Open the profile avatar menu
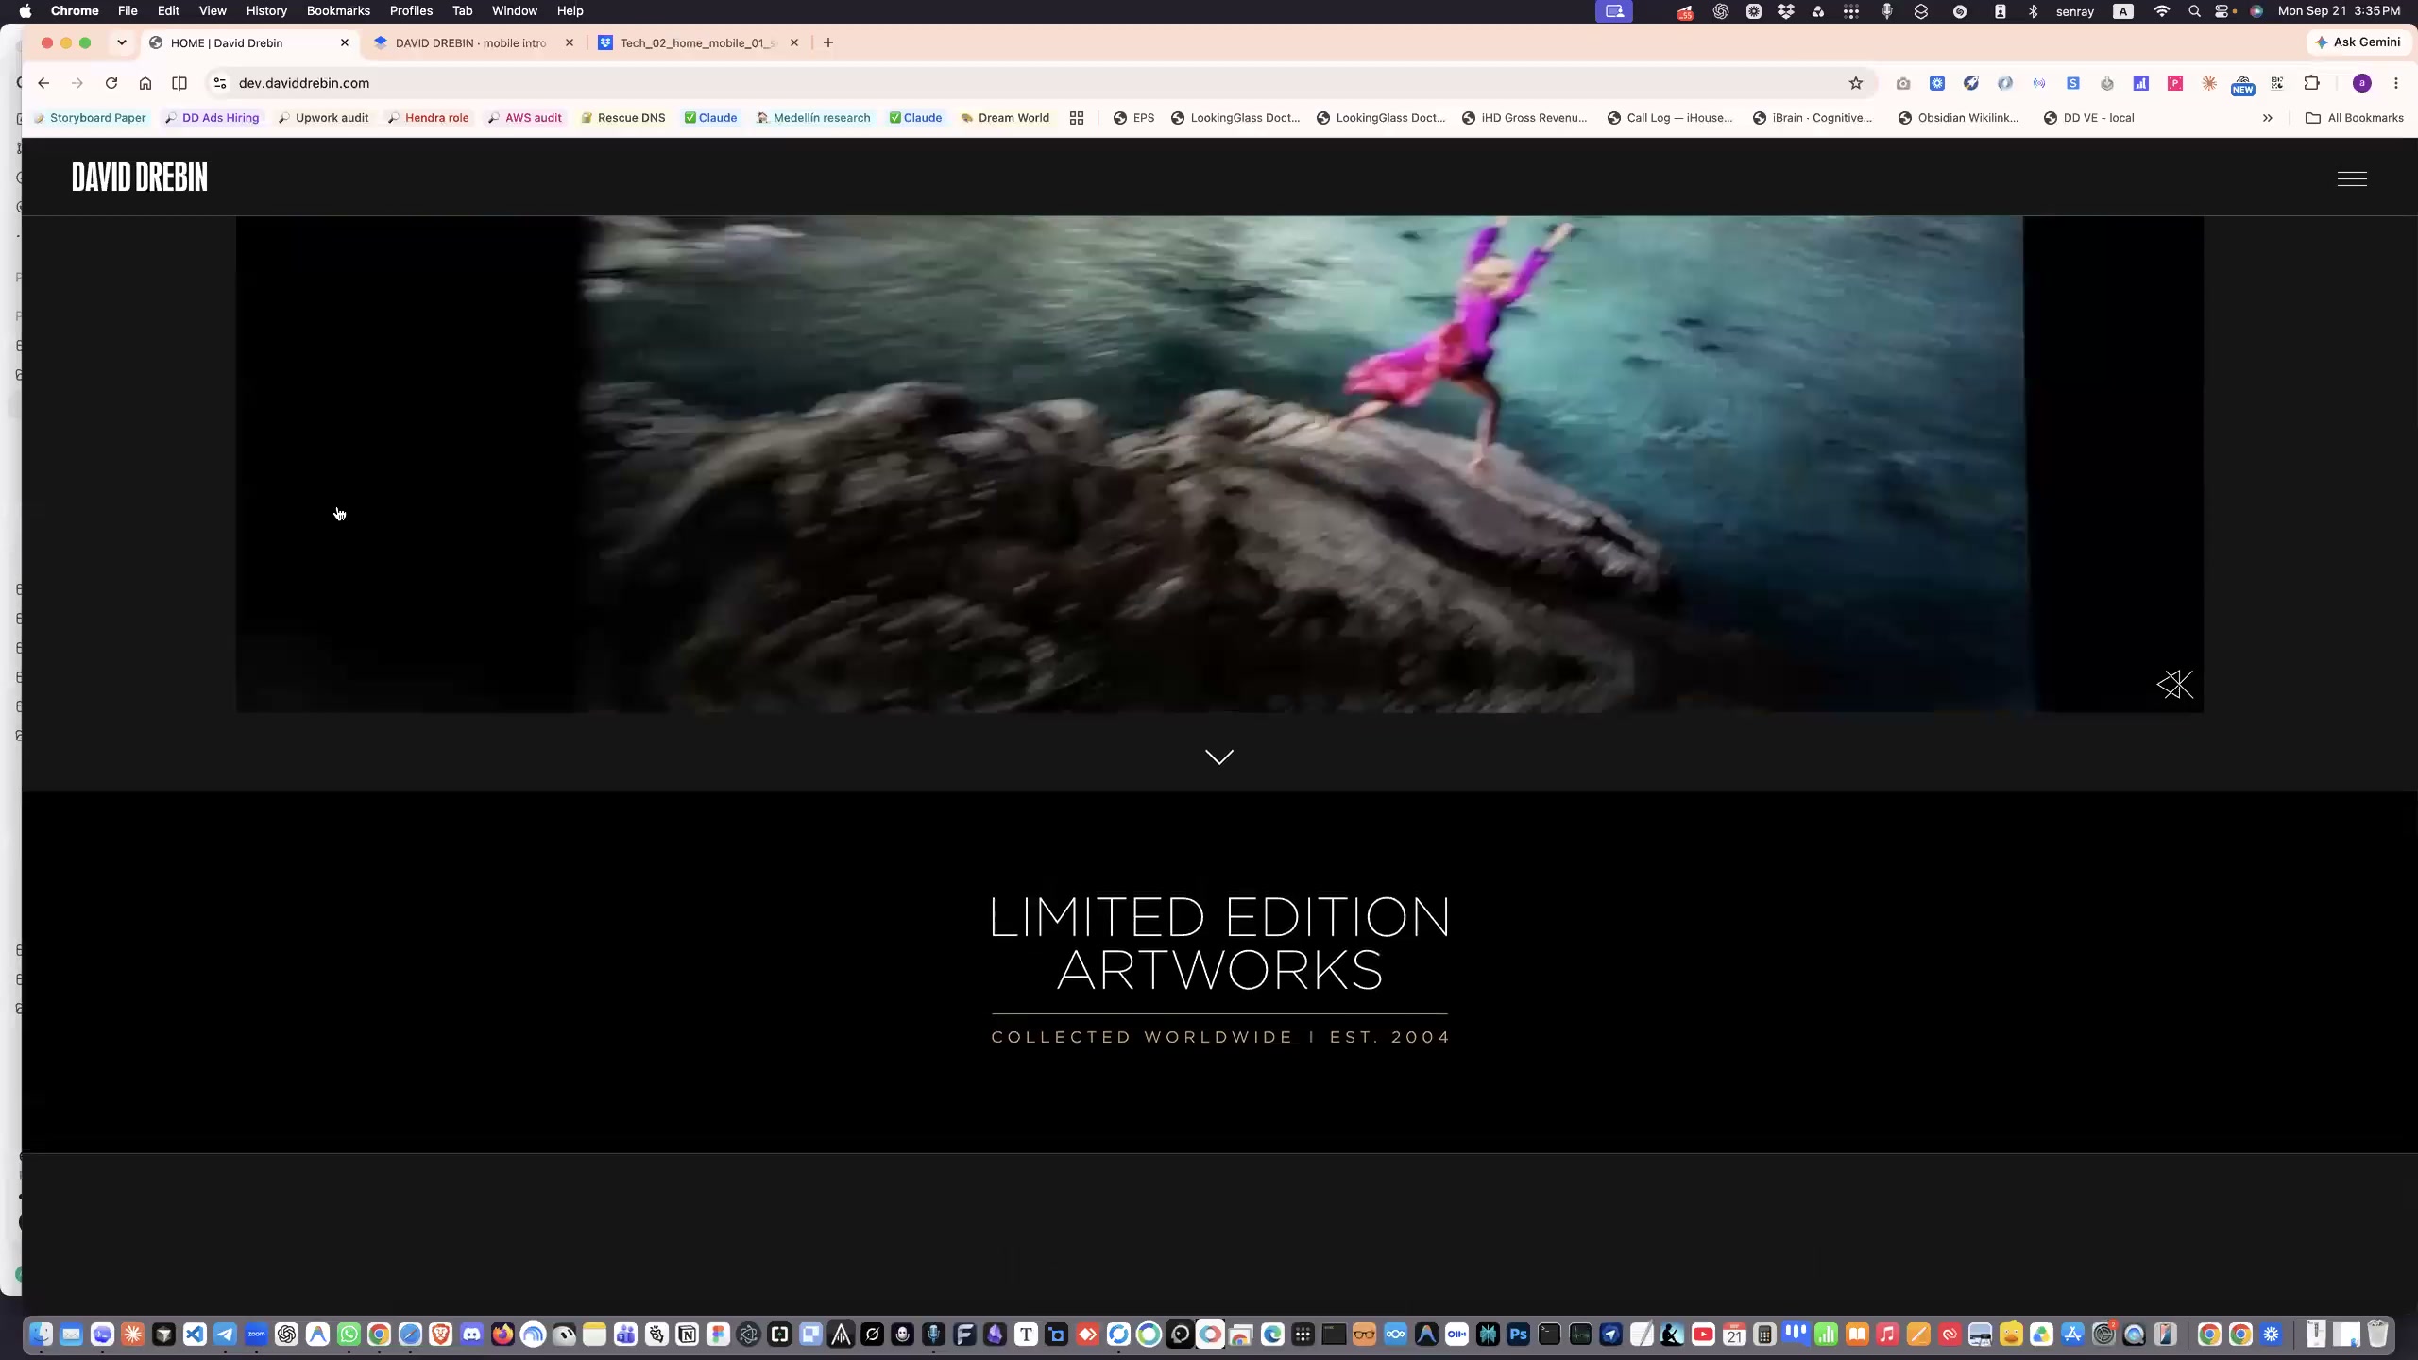 point(2361,83)
